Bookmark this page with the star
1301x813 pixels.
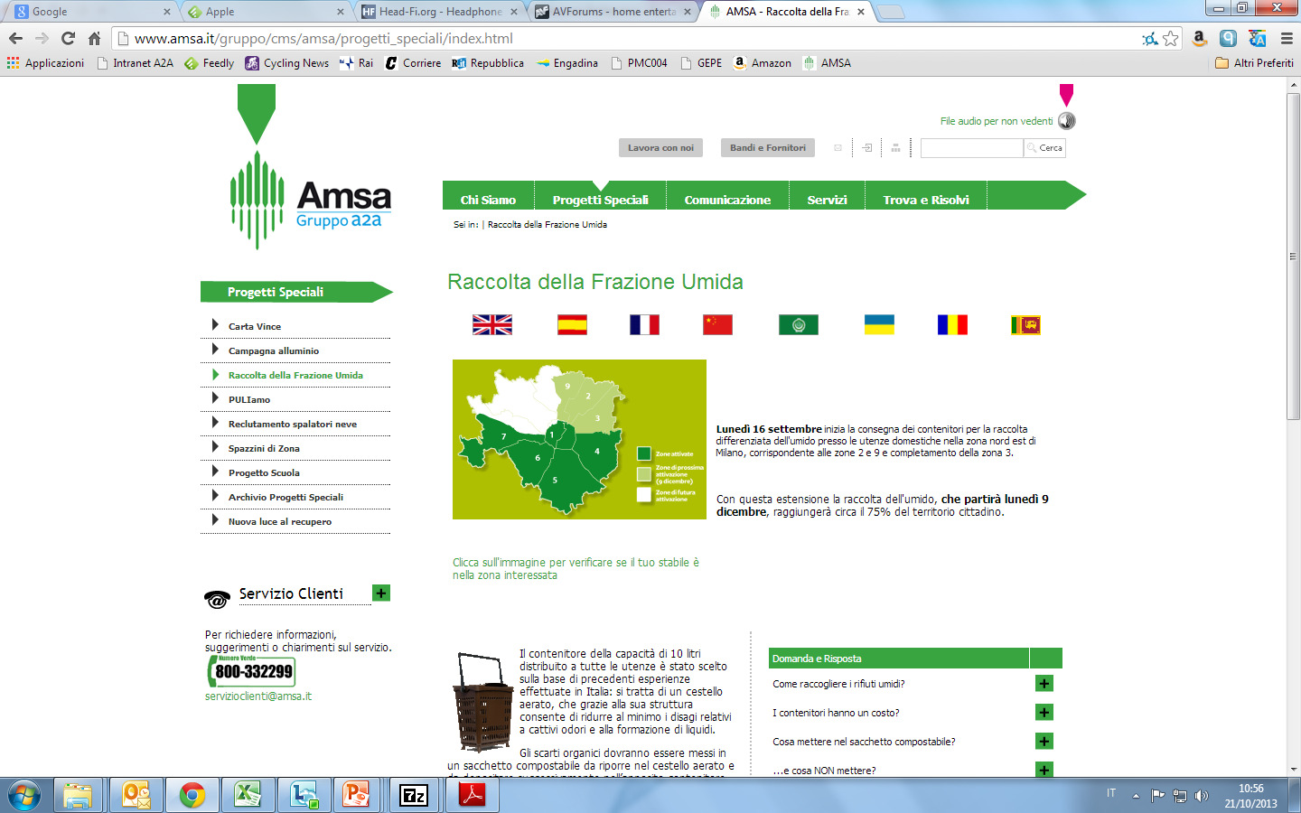[x=1171, y=38]
